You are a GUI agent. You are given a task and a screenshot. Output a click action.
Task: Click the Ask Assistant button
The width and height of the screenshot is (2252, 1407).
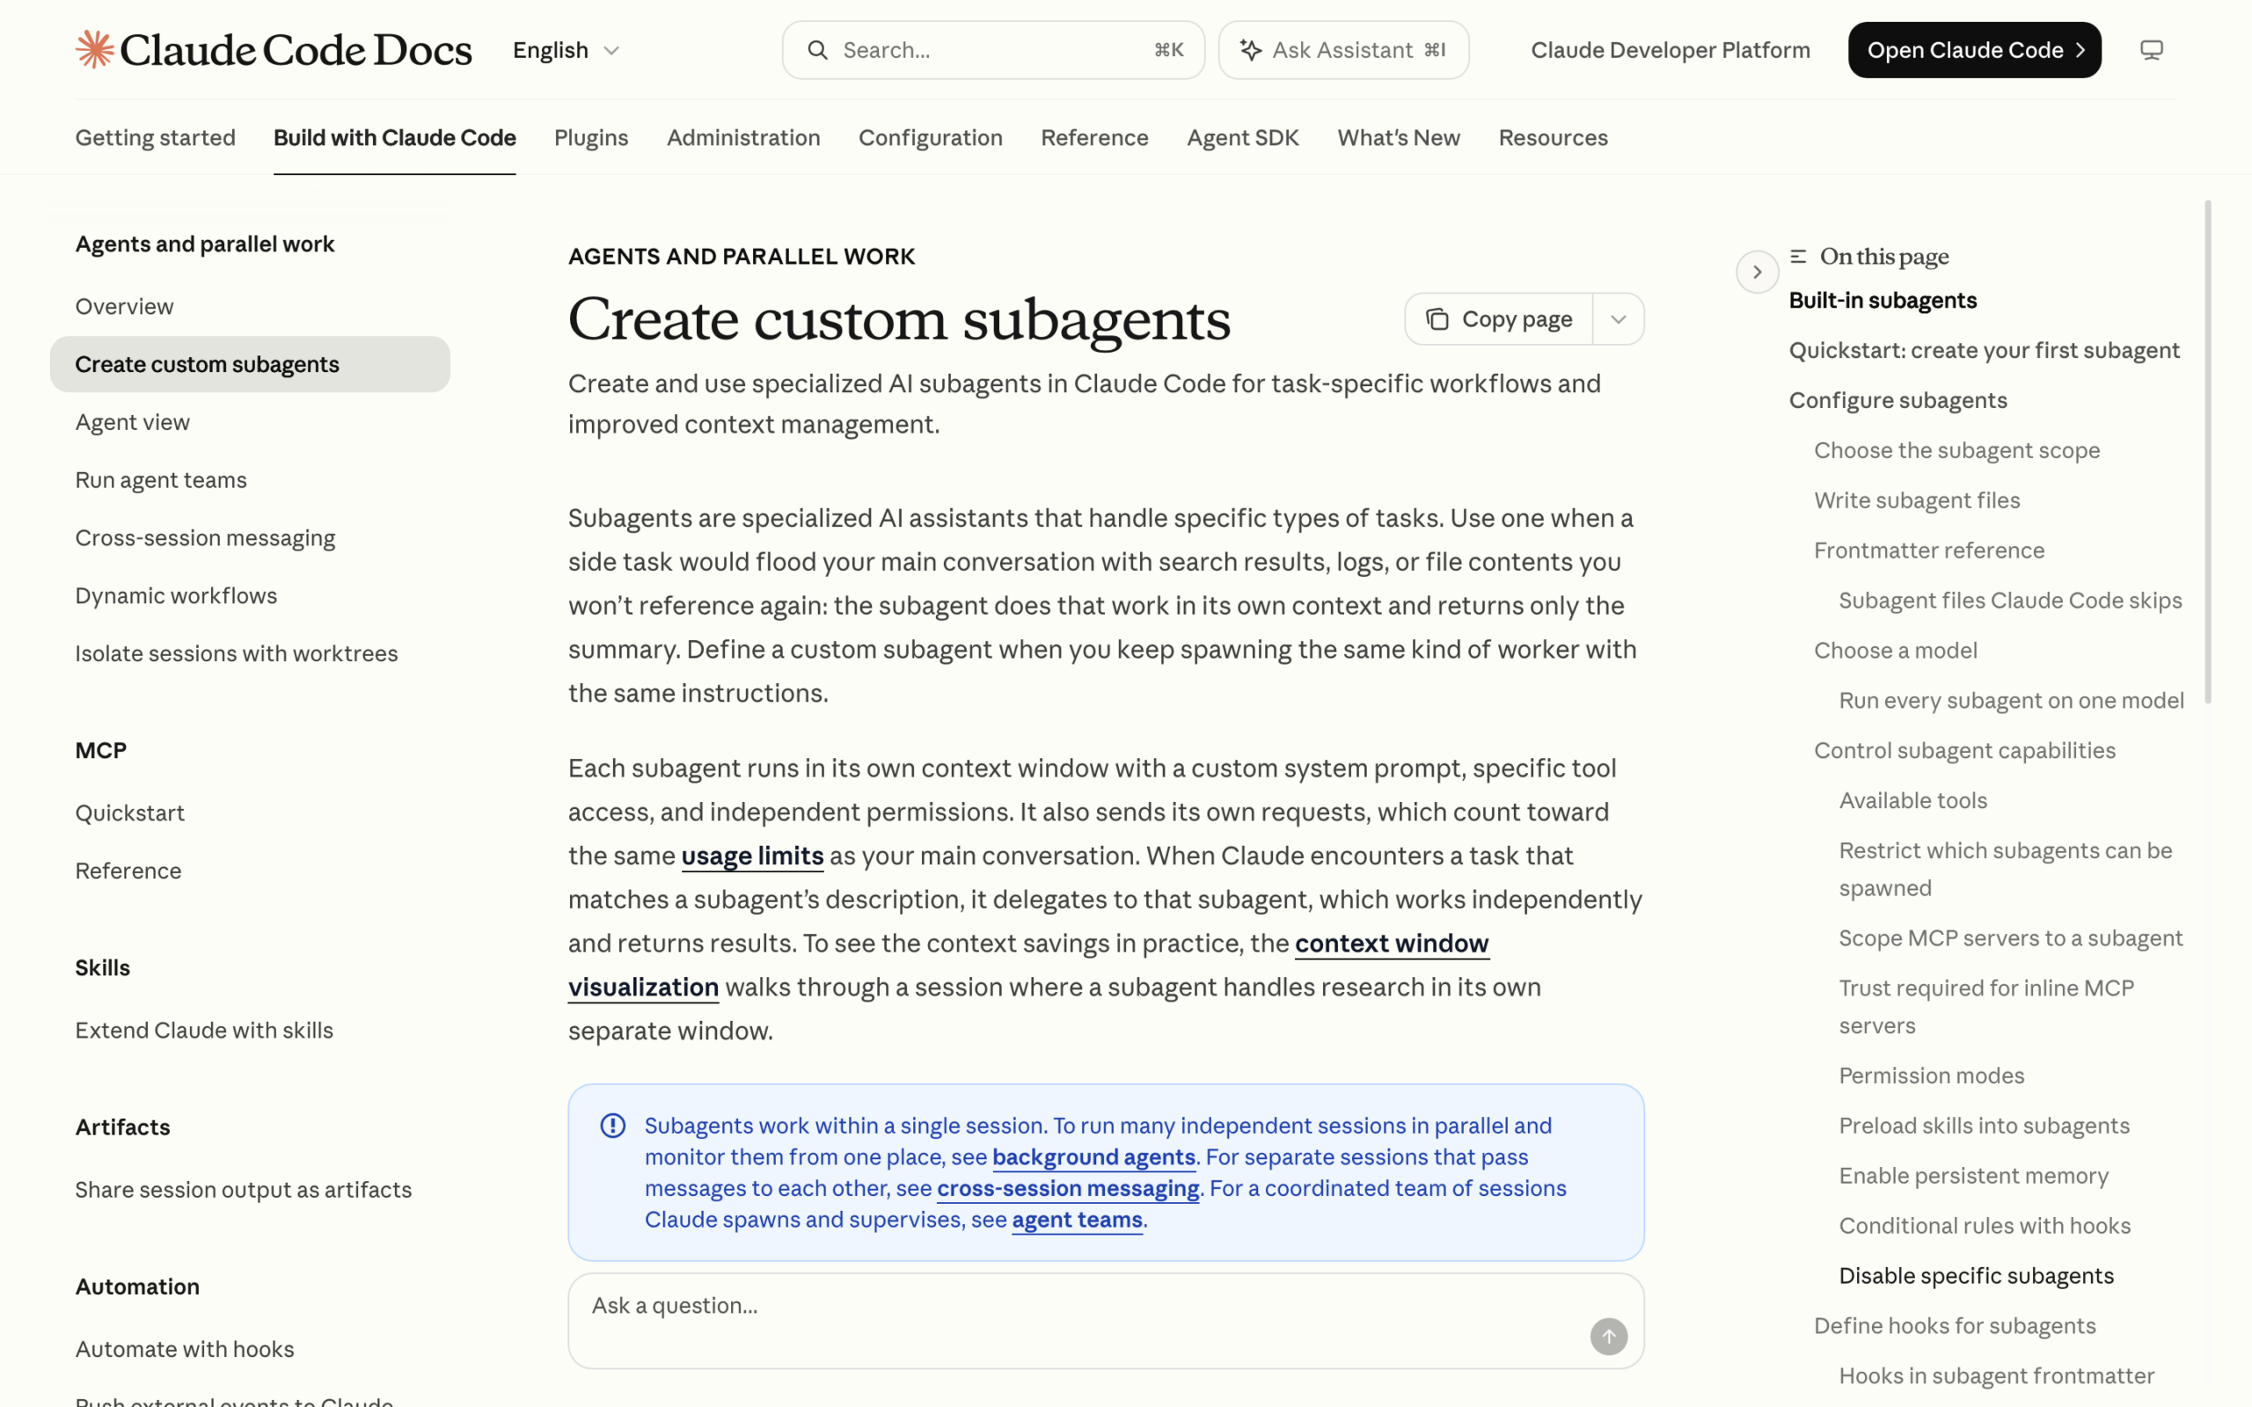point(1342,50)
